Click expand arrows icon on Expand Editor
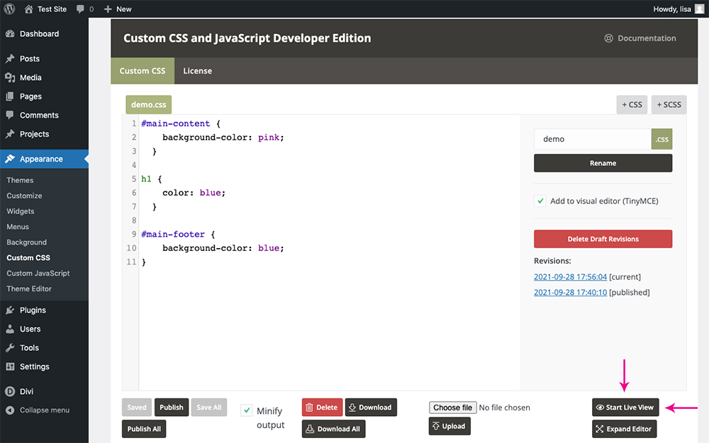 point(600,429)
